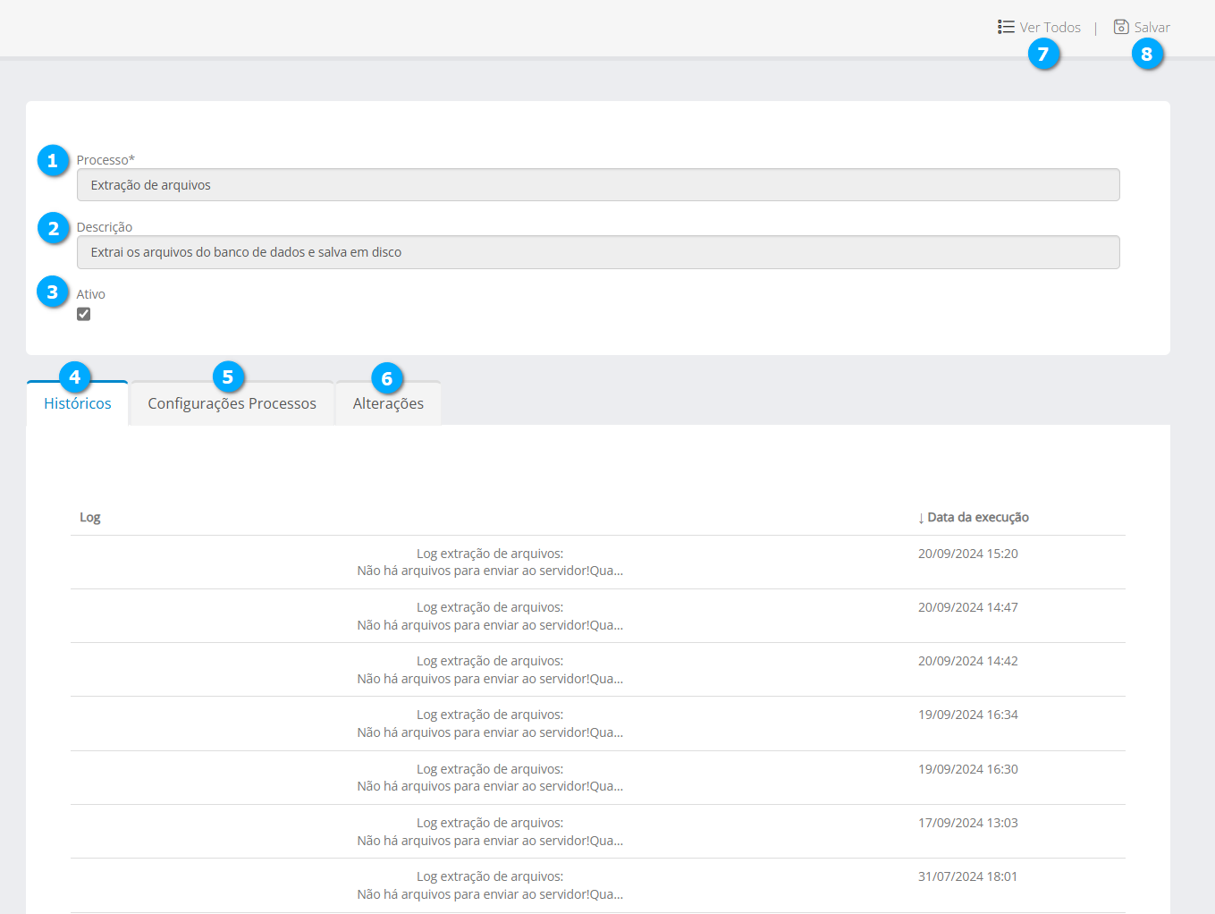Image resolution: width=1215 pixels, height=914 pixels.
Task: Select the Alterações tab
Action: point(388,403)
